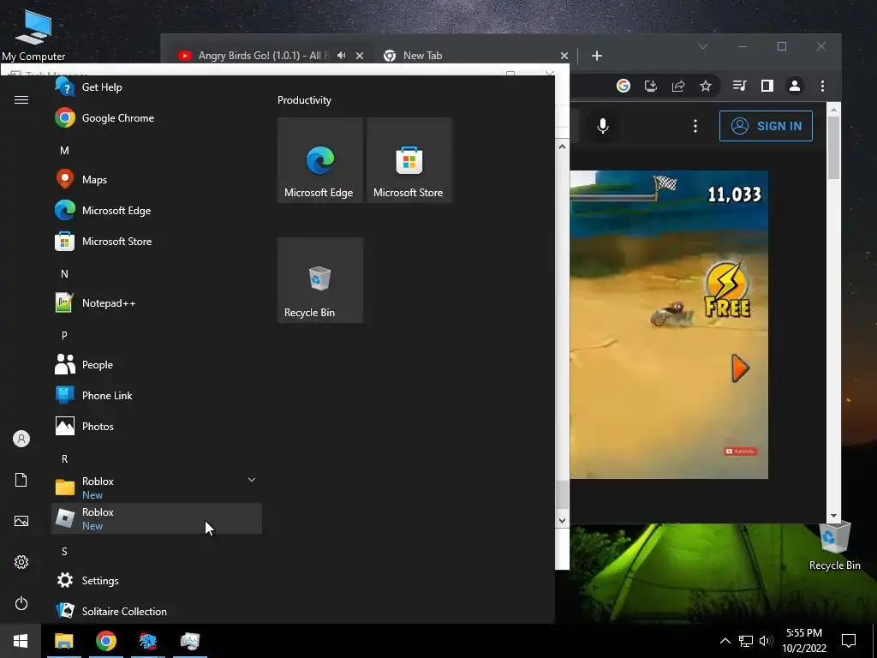Click the Power button in Start sidebar
Viewport: 877px width, 658px height.
(x=21, y=603)
